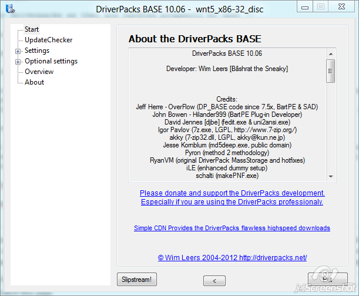Click 'DriverPacks BASE 10.06' line in credits
This screenshot has height=296, width=359.
click(227, 53)
